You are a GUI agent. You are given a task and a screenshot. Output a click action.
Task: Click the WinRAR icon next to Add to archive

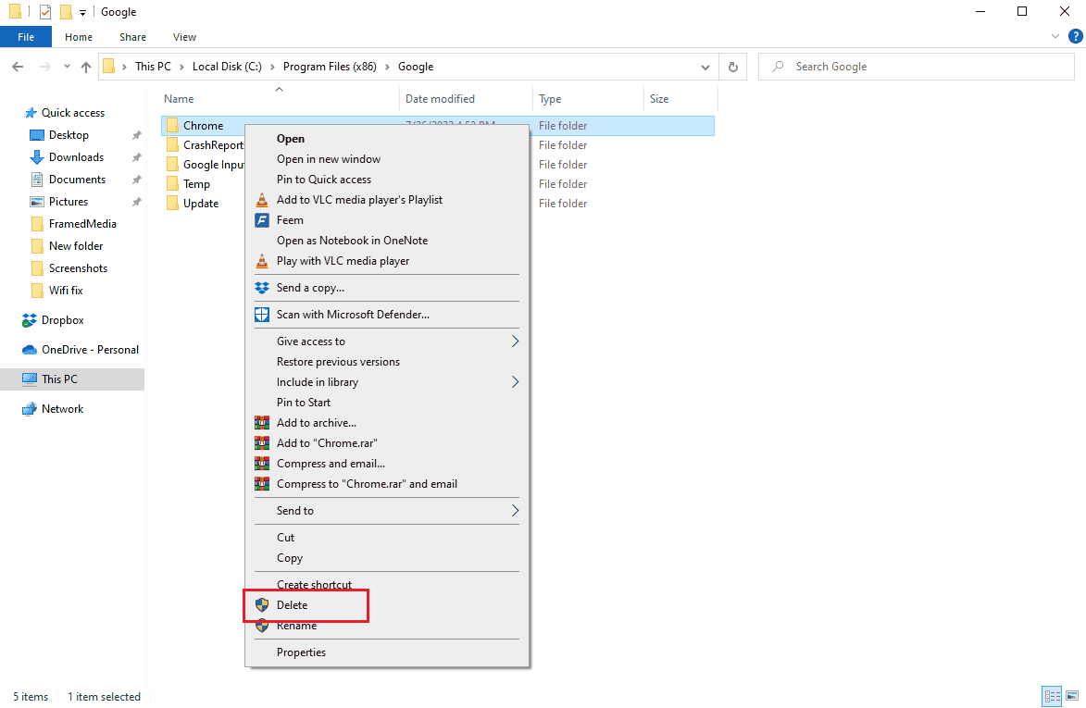(261, 423)
